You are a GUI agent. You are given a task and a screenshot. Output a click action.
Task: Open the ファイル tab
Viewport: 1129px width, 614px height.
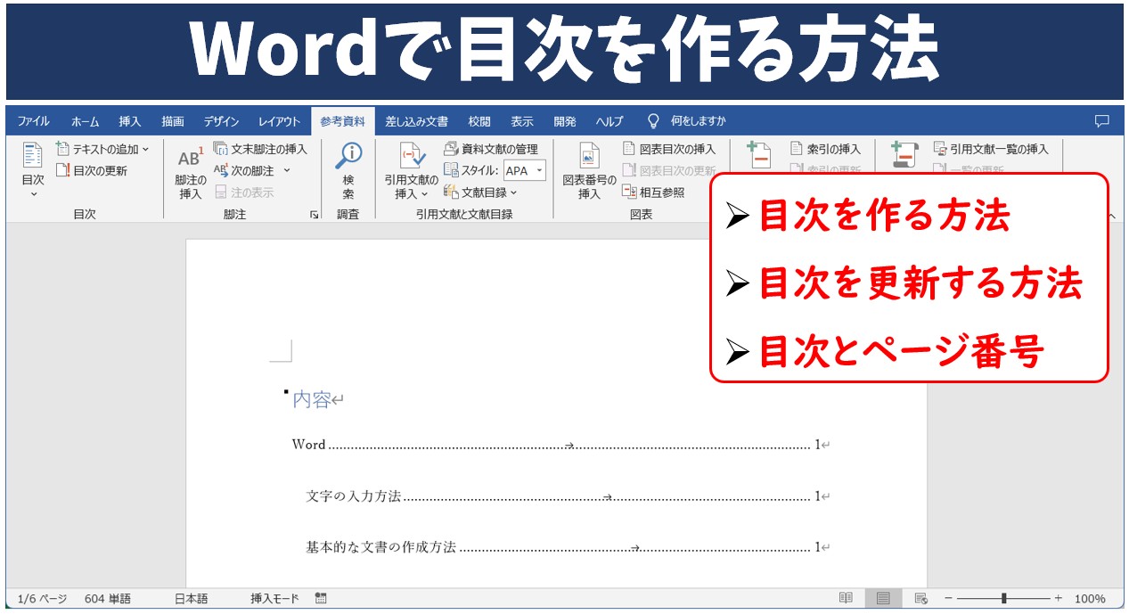click(x=34, y=121)
